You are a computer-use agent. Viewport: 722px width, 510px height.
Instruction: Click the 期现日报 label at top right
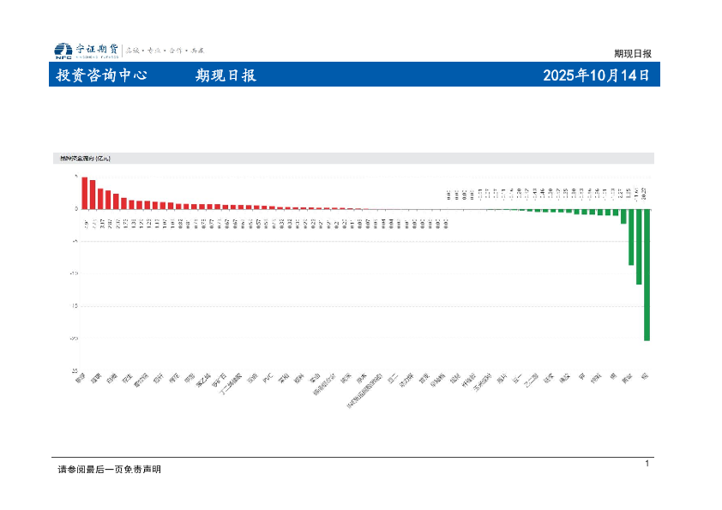pyautogui.click(x=632, y=53)
